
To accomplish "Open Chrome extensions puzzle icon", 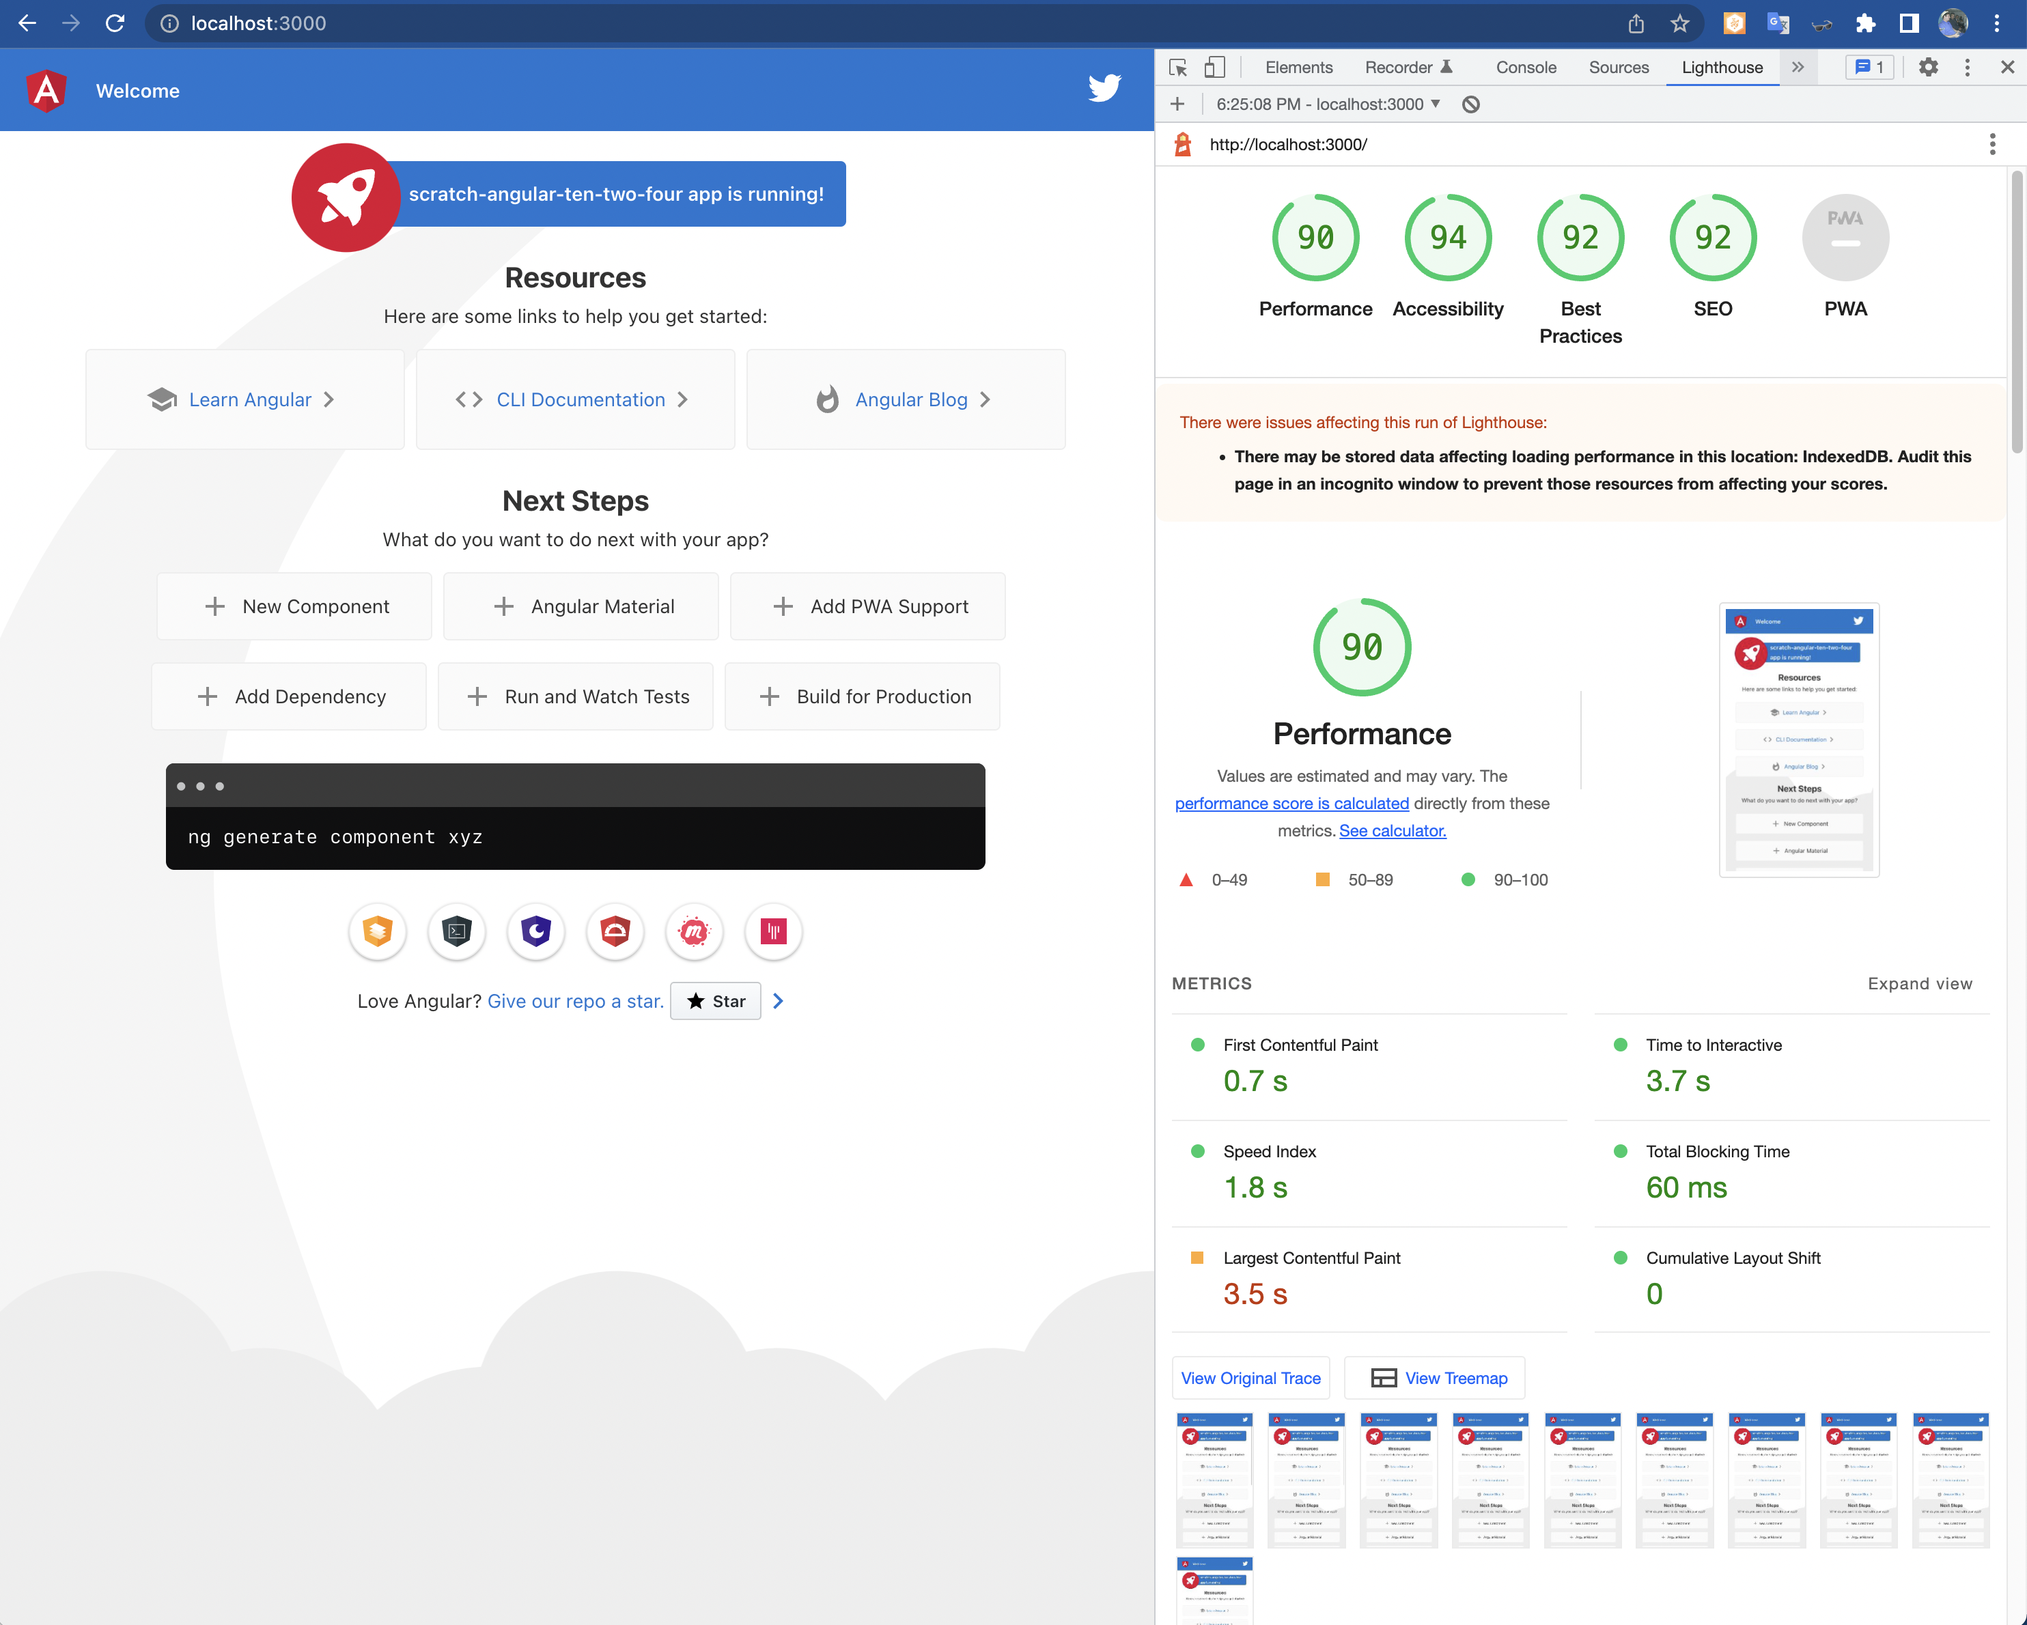I will pyautogui.click(x=1865, y=23).
